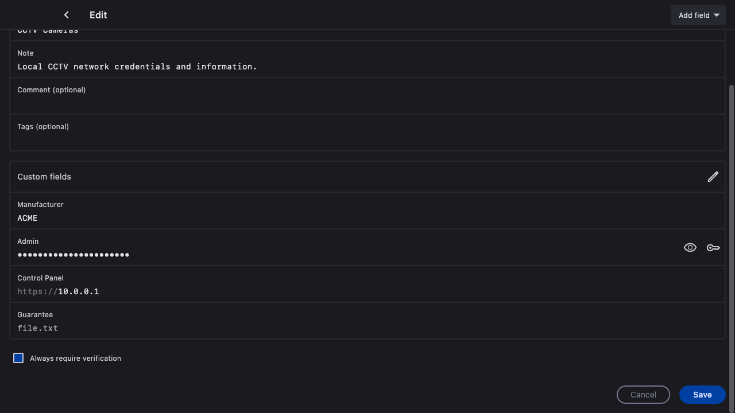Enable Always require verification checkbox
The image size is (735, 413).
[x=18, y=358]
